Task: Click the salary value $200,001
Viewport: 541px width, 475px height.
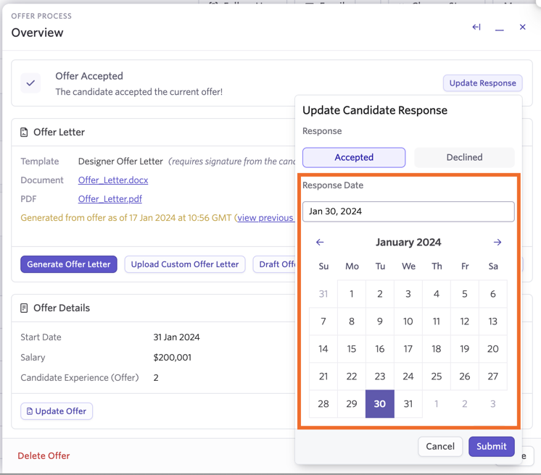Action: click(x=172, y=358)
